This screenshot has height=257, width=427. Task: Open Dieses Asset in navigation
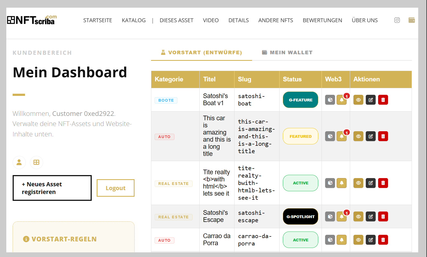pyautogui.click(x=177, y=20)
